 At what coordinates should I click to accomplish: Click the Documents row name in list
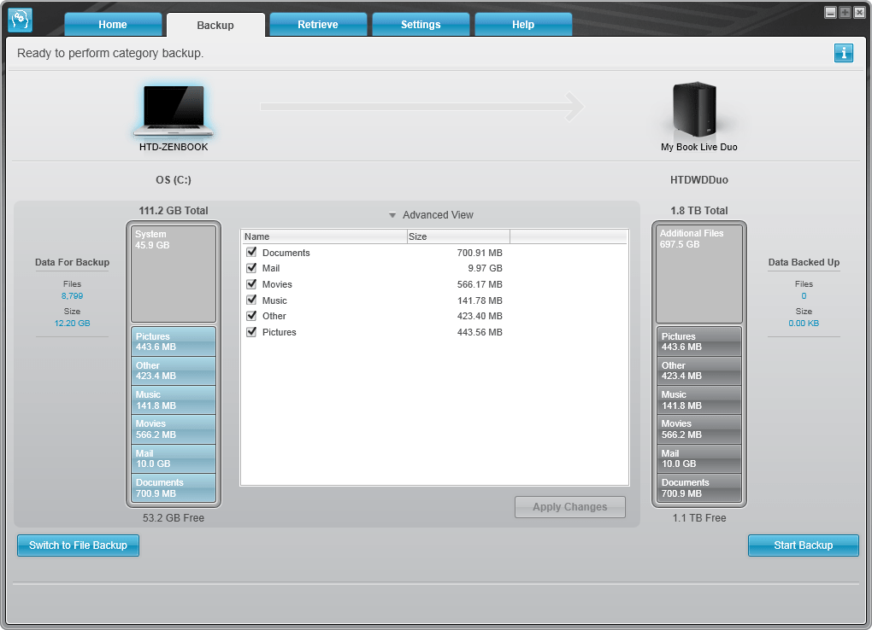[x=286, y=253]
